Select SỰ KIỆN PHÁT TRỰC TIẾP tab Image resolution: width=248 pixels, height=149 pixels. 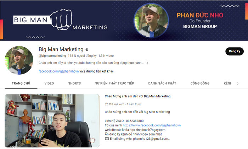114,83
